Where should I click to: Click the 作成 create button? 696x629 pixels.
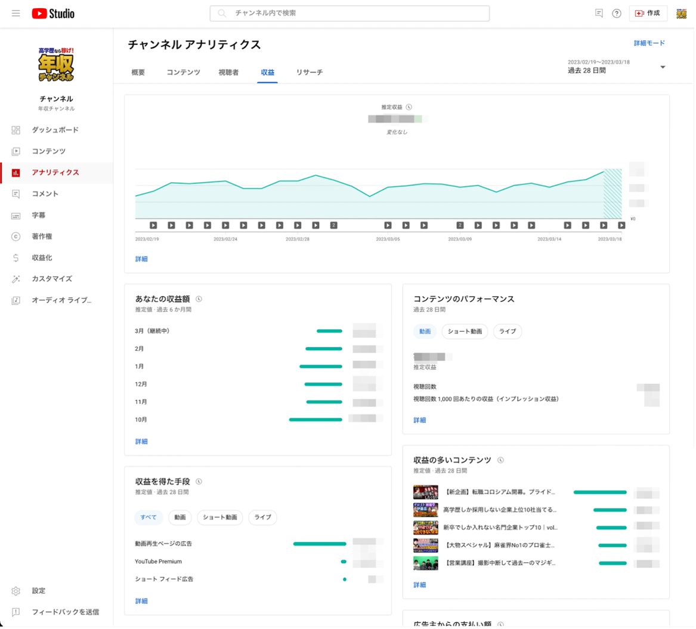tap(648, 13)
